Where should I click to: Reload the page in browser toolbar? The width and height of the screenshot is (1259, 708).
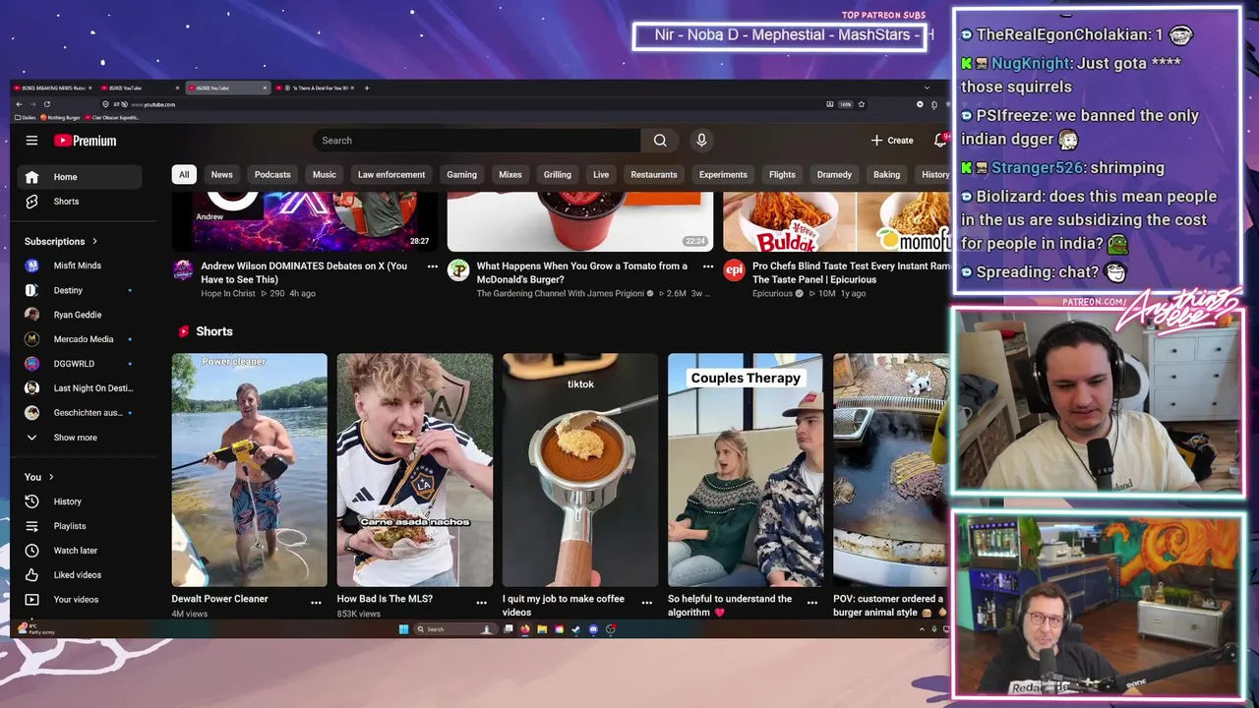pos(46,104)
